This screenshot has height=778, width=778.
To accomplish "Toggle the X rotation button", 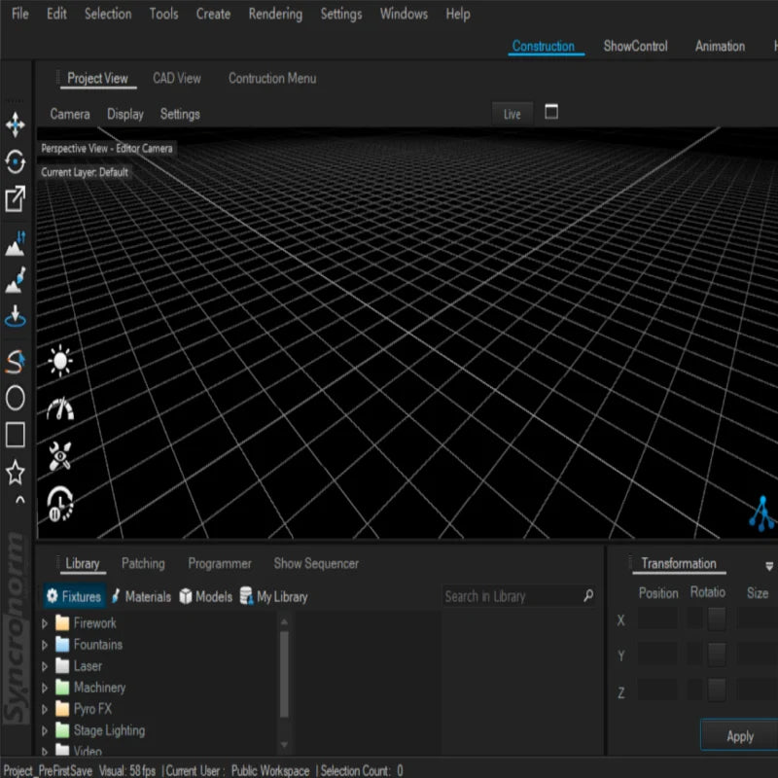I will point(717,619).
